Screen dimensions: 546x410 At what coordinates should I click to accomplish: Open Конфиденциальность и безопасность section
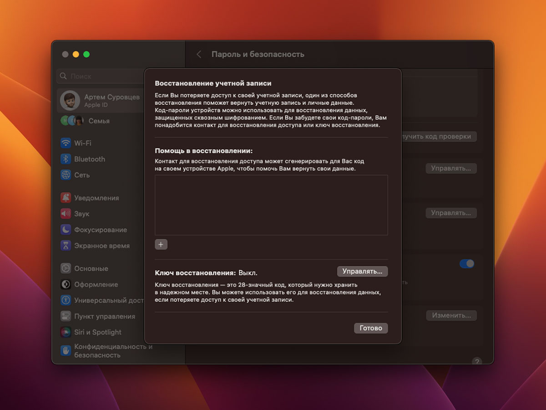(107, 350)
